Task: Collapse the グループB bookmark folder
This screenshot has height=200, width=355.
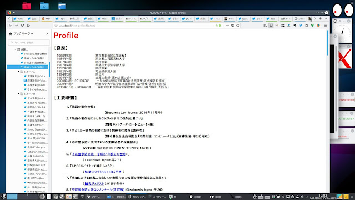Action: coord(18,94)
